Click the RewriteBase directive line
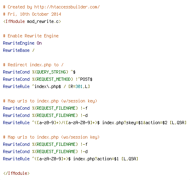The height and width of the screenshot is (180, 190). pos(19,50)
